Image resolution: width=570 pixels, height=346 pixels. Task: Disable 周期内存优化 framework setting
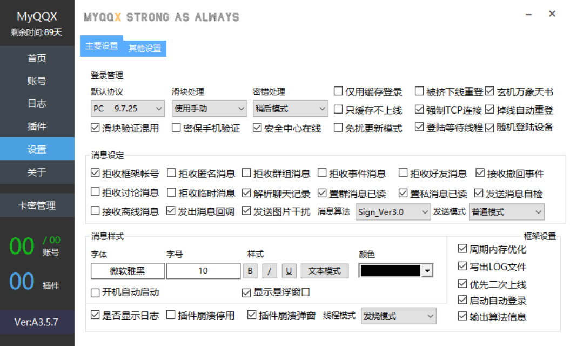(x=462, y=249)
